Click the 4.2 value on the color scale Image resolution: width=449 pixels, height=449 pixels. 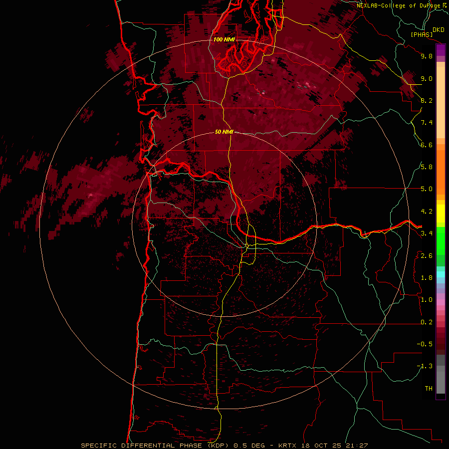[x=427, y=212]
